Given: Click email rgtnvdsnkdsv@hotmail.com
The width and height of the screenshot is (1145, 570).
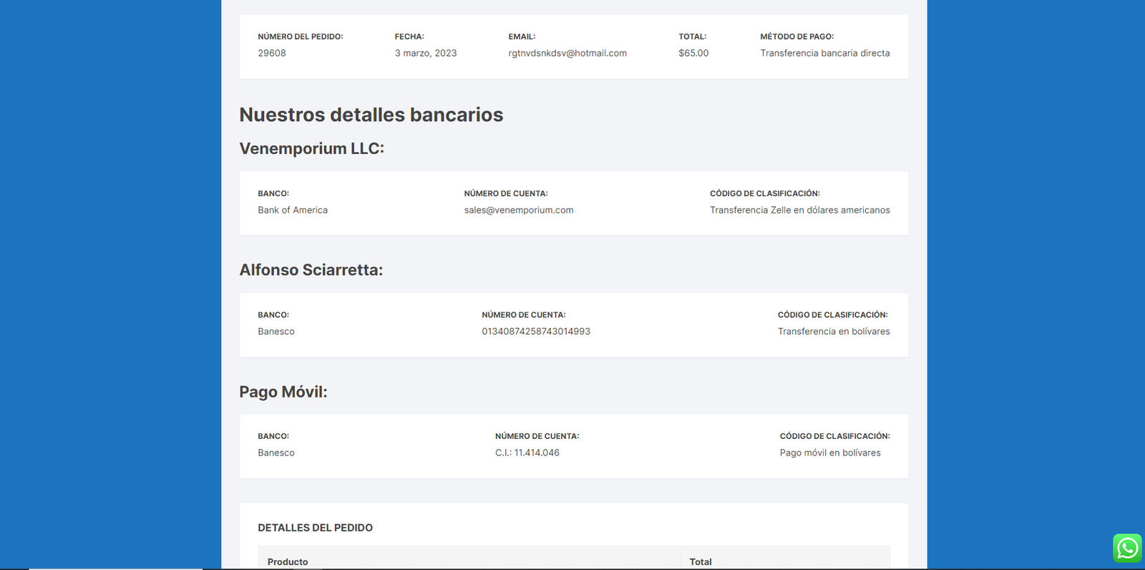Looking at the screenshot, I should pos(567,53).
